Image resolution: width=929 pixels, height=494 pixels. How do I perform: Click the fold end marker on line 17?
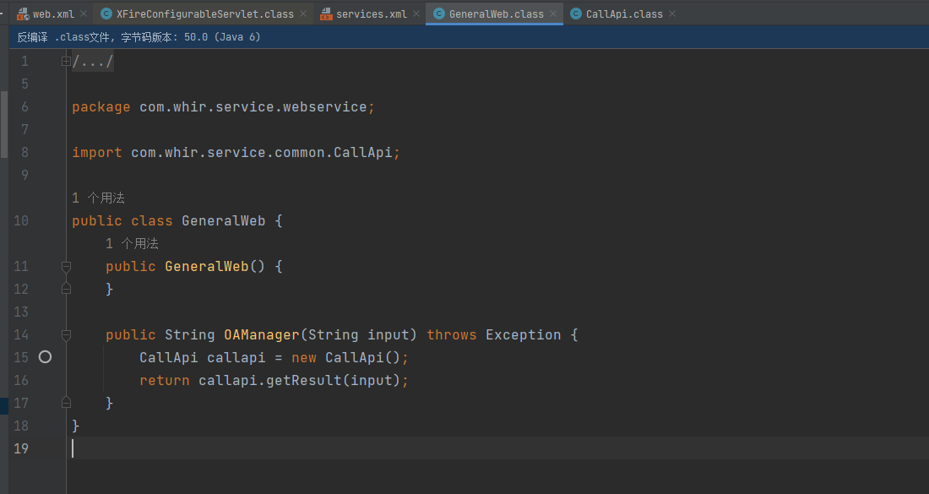point(66,404)
